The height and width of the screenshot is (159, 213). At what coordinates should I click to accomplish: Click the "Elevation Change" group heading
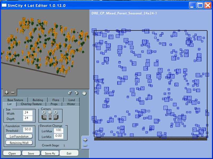point(51,126)
